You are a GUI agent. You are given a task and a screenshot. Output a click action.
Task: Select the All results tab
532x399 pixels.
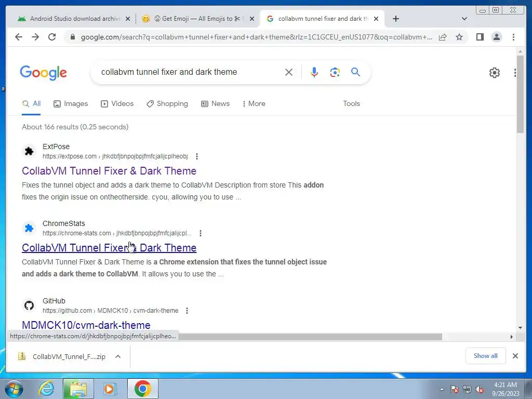(x=31, y=104)
